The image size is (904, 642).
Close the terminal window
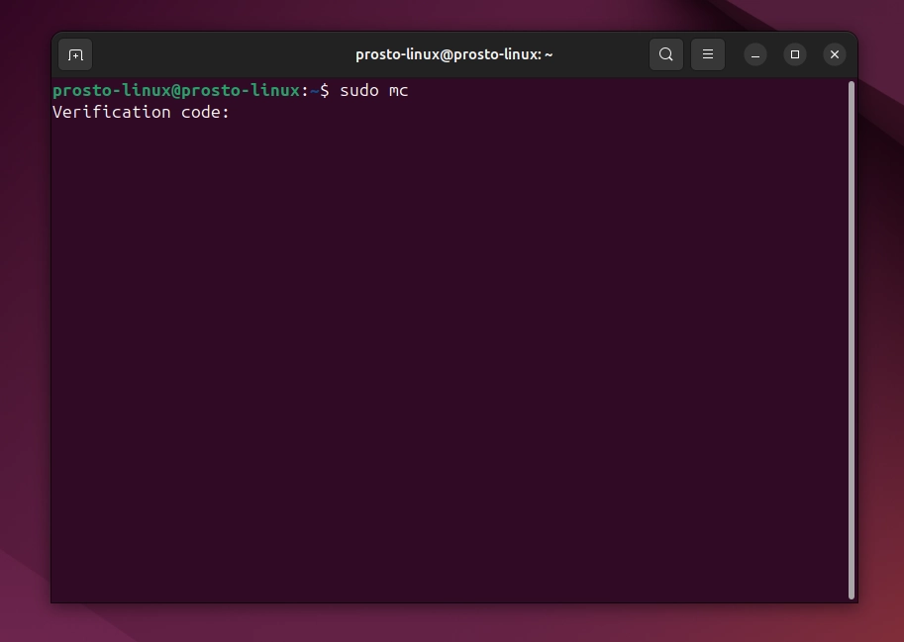point(835,54)
